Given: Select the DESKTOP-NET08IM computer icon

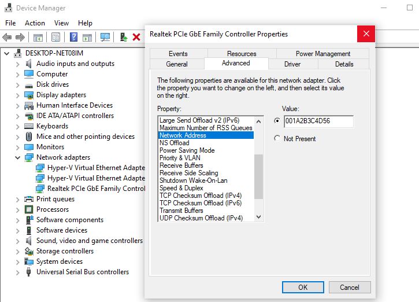Looking at the screenshot, I should 18,53.
